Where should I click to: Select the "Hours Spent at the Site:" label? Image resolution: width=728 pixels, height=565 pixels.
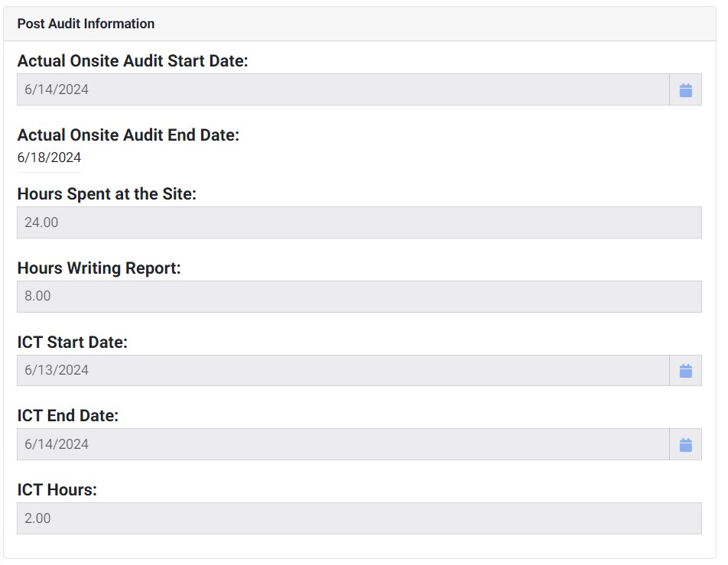[x=106, y=194]
